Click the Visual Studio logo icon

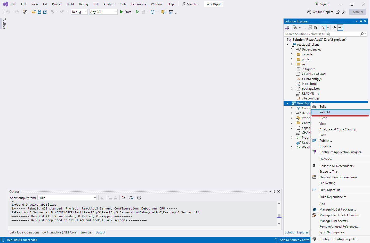pyautogui.click(x=5, y=4)
